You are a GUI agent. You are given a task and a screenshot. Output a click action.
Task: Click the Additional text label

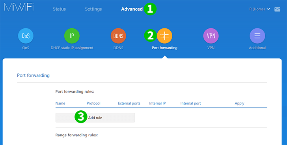click(x=257, y=48)
